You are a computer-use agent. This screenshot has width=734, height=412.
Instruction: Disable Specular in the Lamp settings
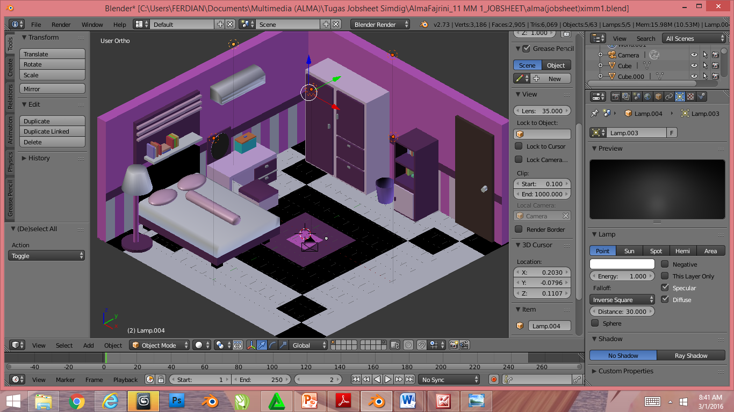(x=666, y=288)
